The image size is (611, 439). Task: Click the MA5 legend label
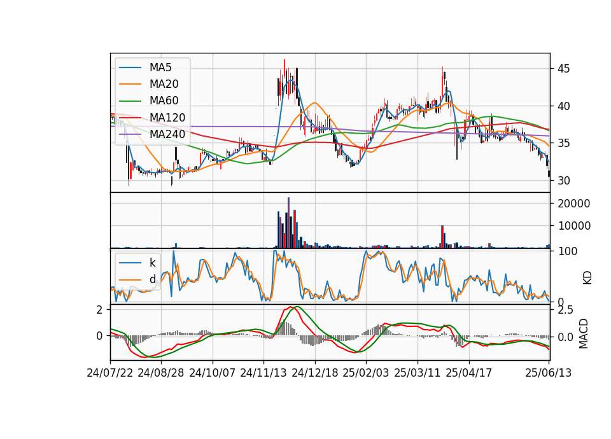[x=160, y=67]
